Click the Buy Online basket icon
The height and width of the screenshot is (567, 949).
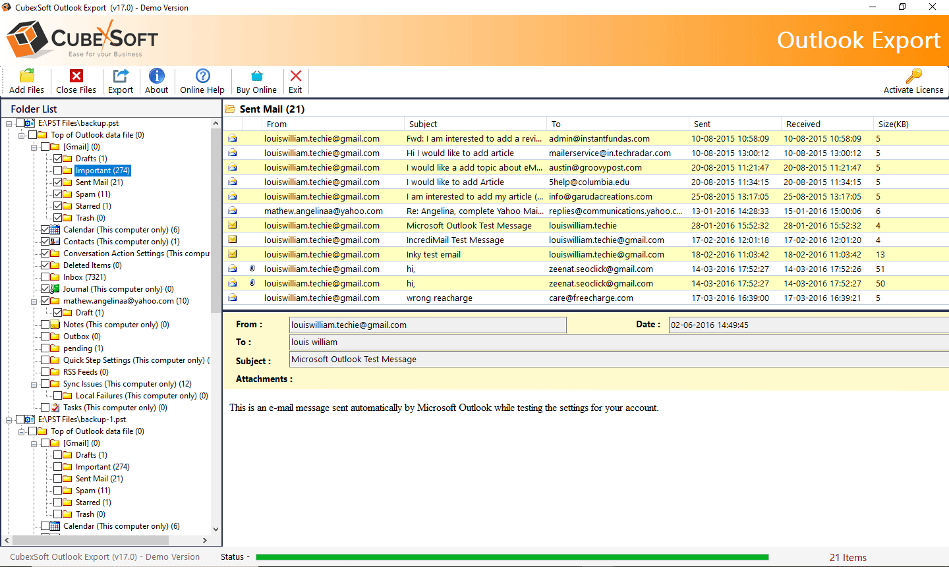[256, 76]
